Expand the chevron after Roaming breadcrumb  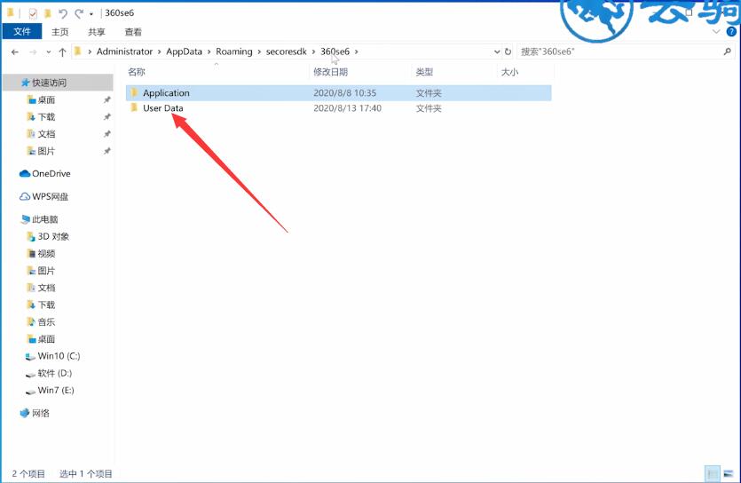259,51
